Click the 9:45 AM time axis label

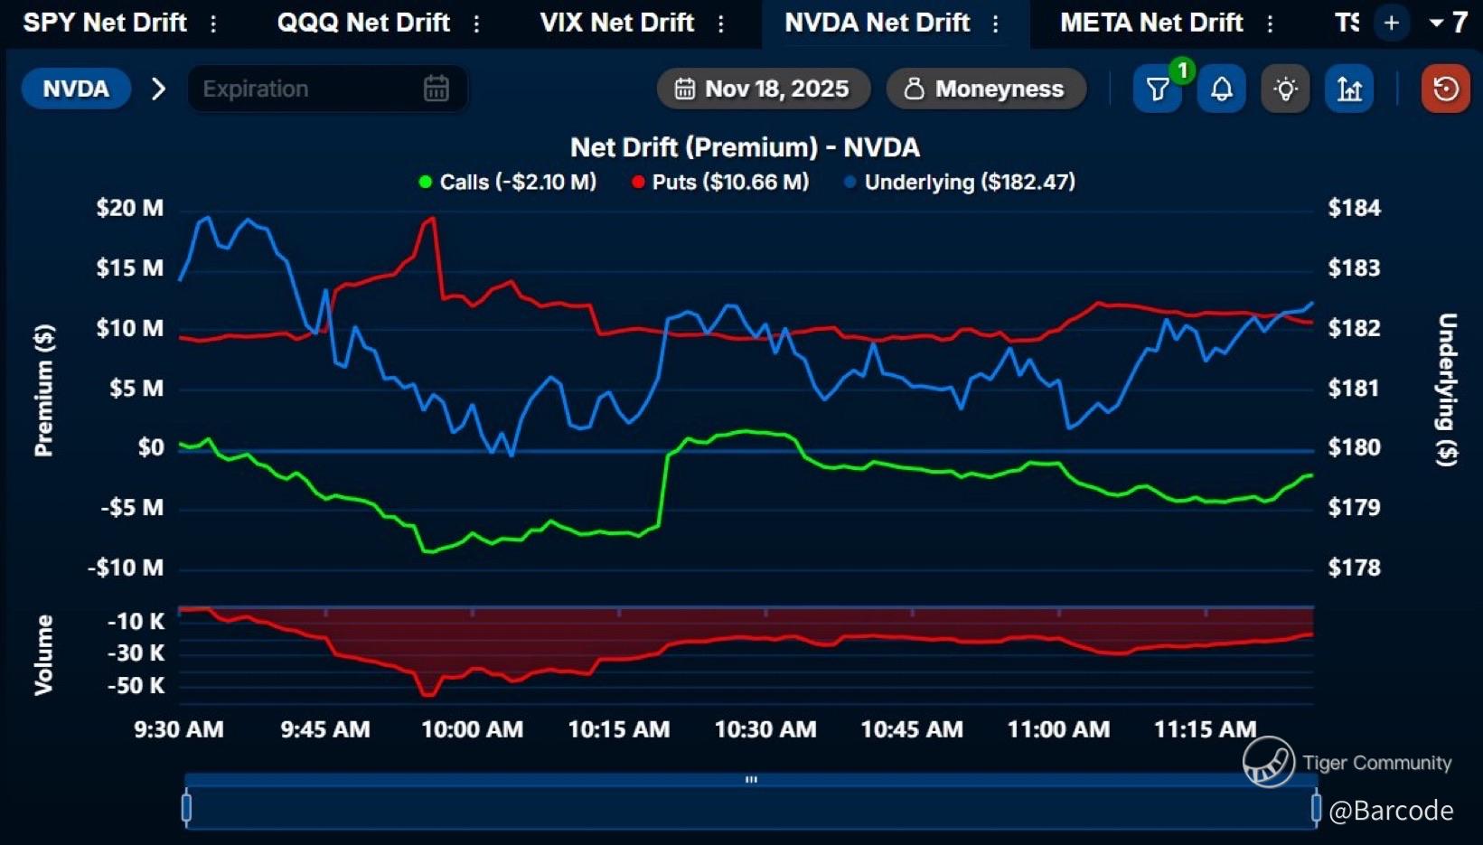click(325, 729)
